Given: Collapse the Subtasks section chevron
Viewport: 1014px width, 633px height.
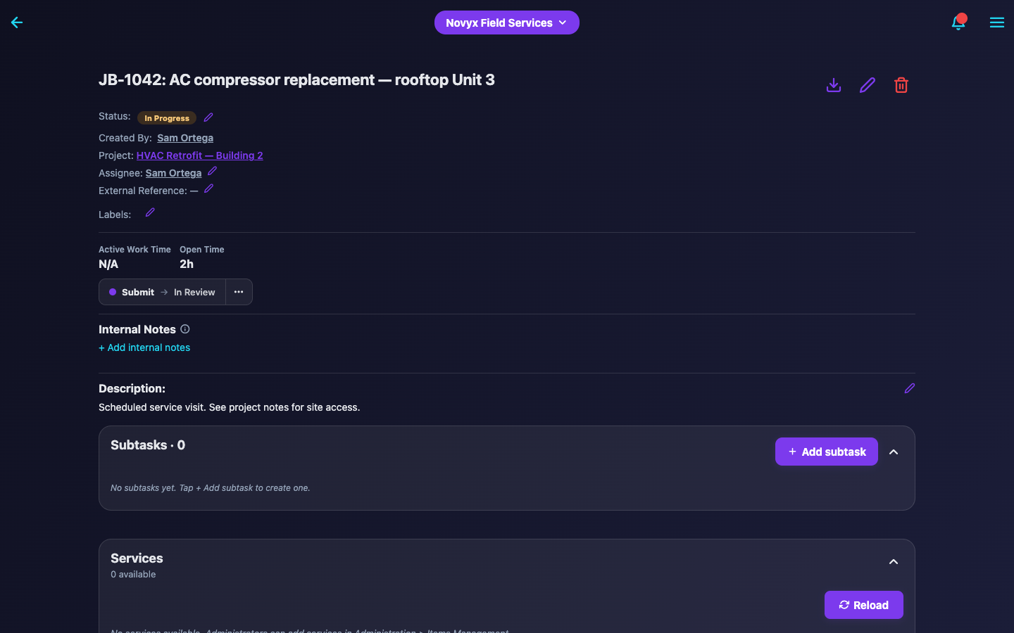Looking at the screenshot, I should 894,452.
